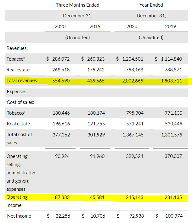192x223 pixels.
Task: Click Total cost of sales 1,301,579
Action: (x=172, y=135)
